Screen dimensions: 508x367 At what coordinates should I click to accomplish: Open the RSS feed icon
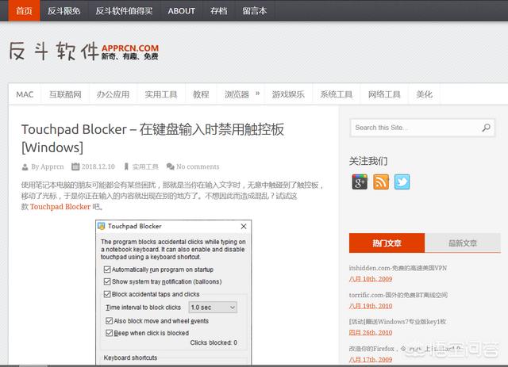coord(381,182)
